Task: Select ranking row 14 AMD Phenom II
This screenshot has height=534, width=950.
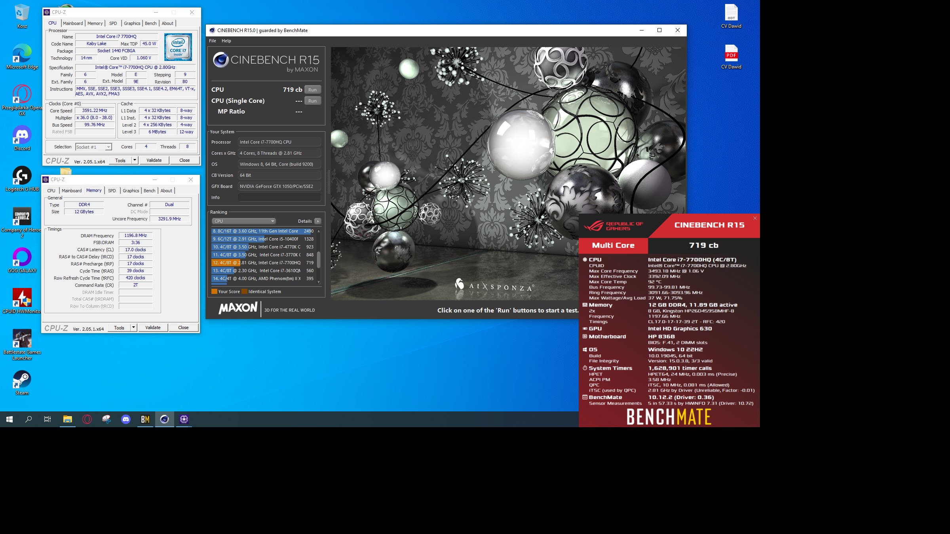Action: 263,278
